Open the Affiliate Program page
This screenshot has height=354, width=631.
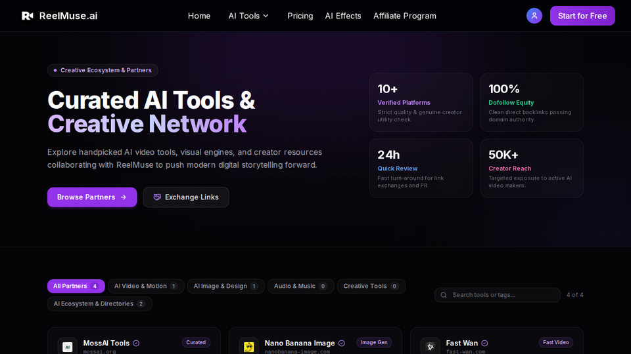tap(404, 16)
